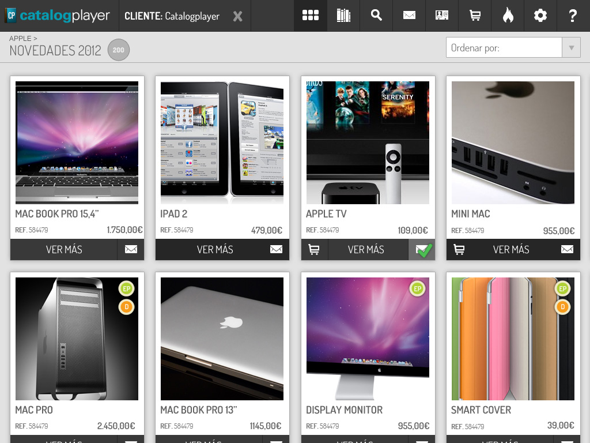Viewport: 590px width, 443px height.
Task: Open the Mac Pro tower image
Action: (77, 339)
